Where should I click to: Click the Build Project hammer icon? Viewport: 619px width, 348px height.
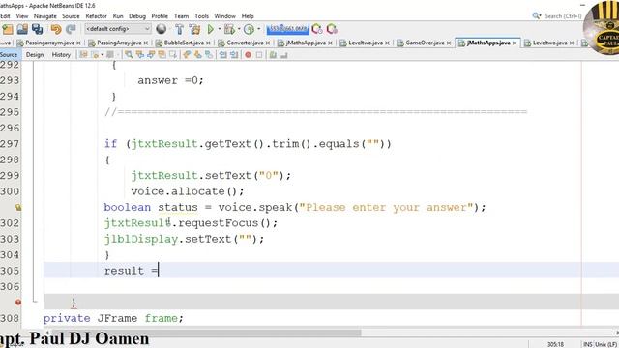point(179,29)
